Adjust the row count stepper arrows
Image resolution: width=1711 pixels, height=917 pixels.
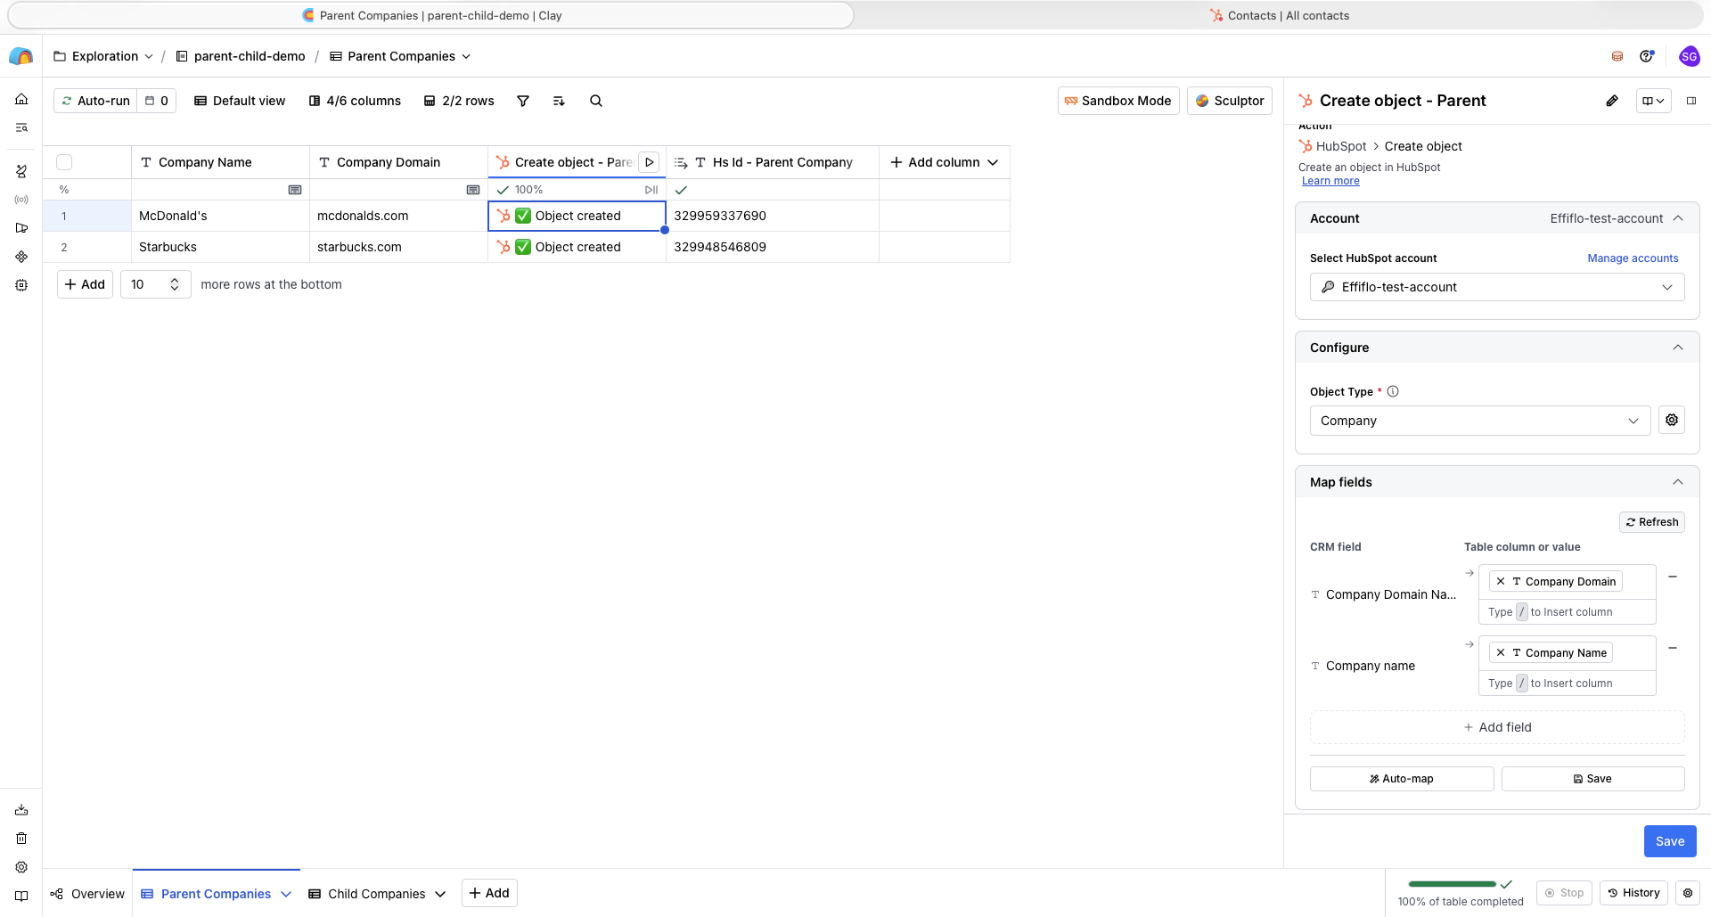tap(175, 284)
